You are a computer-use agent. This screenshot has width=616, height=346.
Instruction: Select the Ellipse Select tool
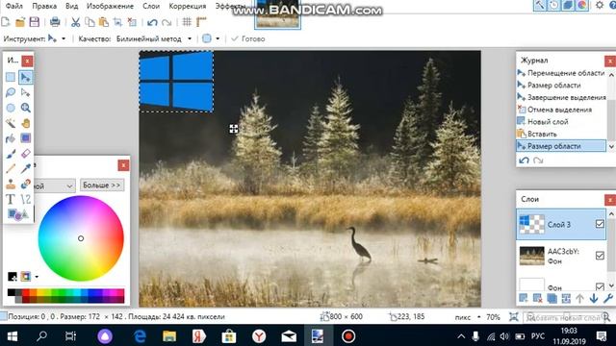click(x=11, y=108)
